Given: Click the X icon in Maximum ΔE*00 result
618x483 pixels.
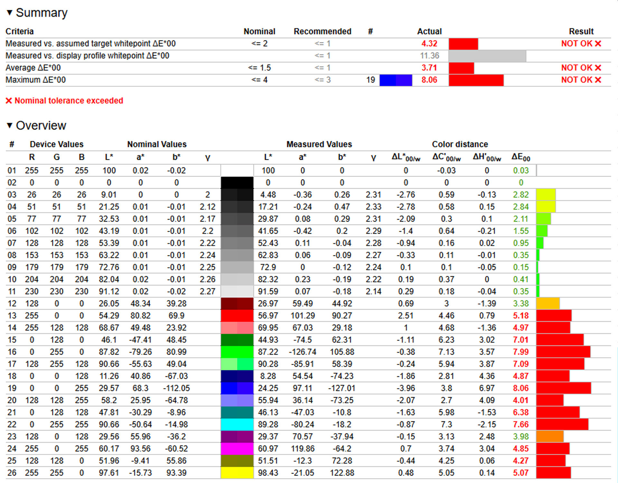Looking at the screenshot, I should click(x=598, y=80).
